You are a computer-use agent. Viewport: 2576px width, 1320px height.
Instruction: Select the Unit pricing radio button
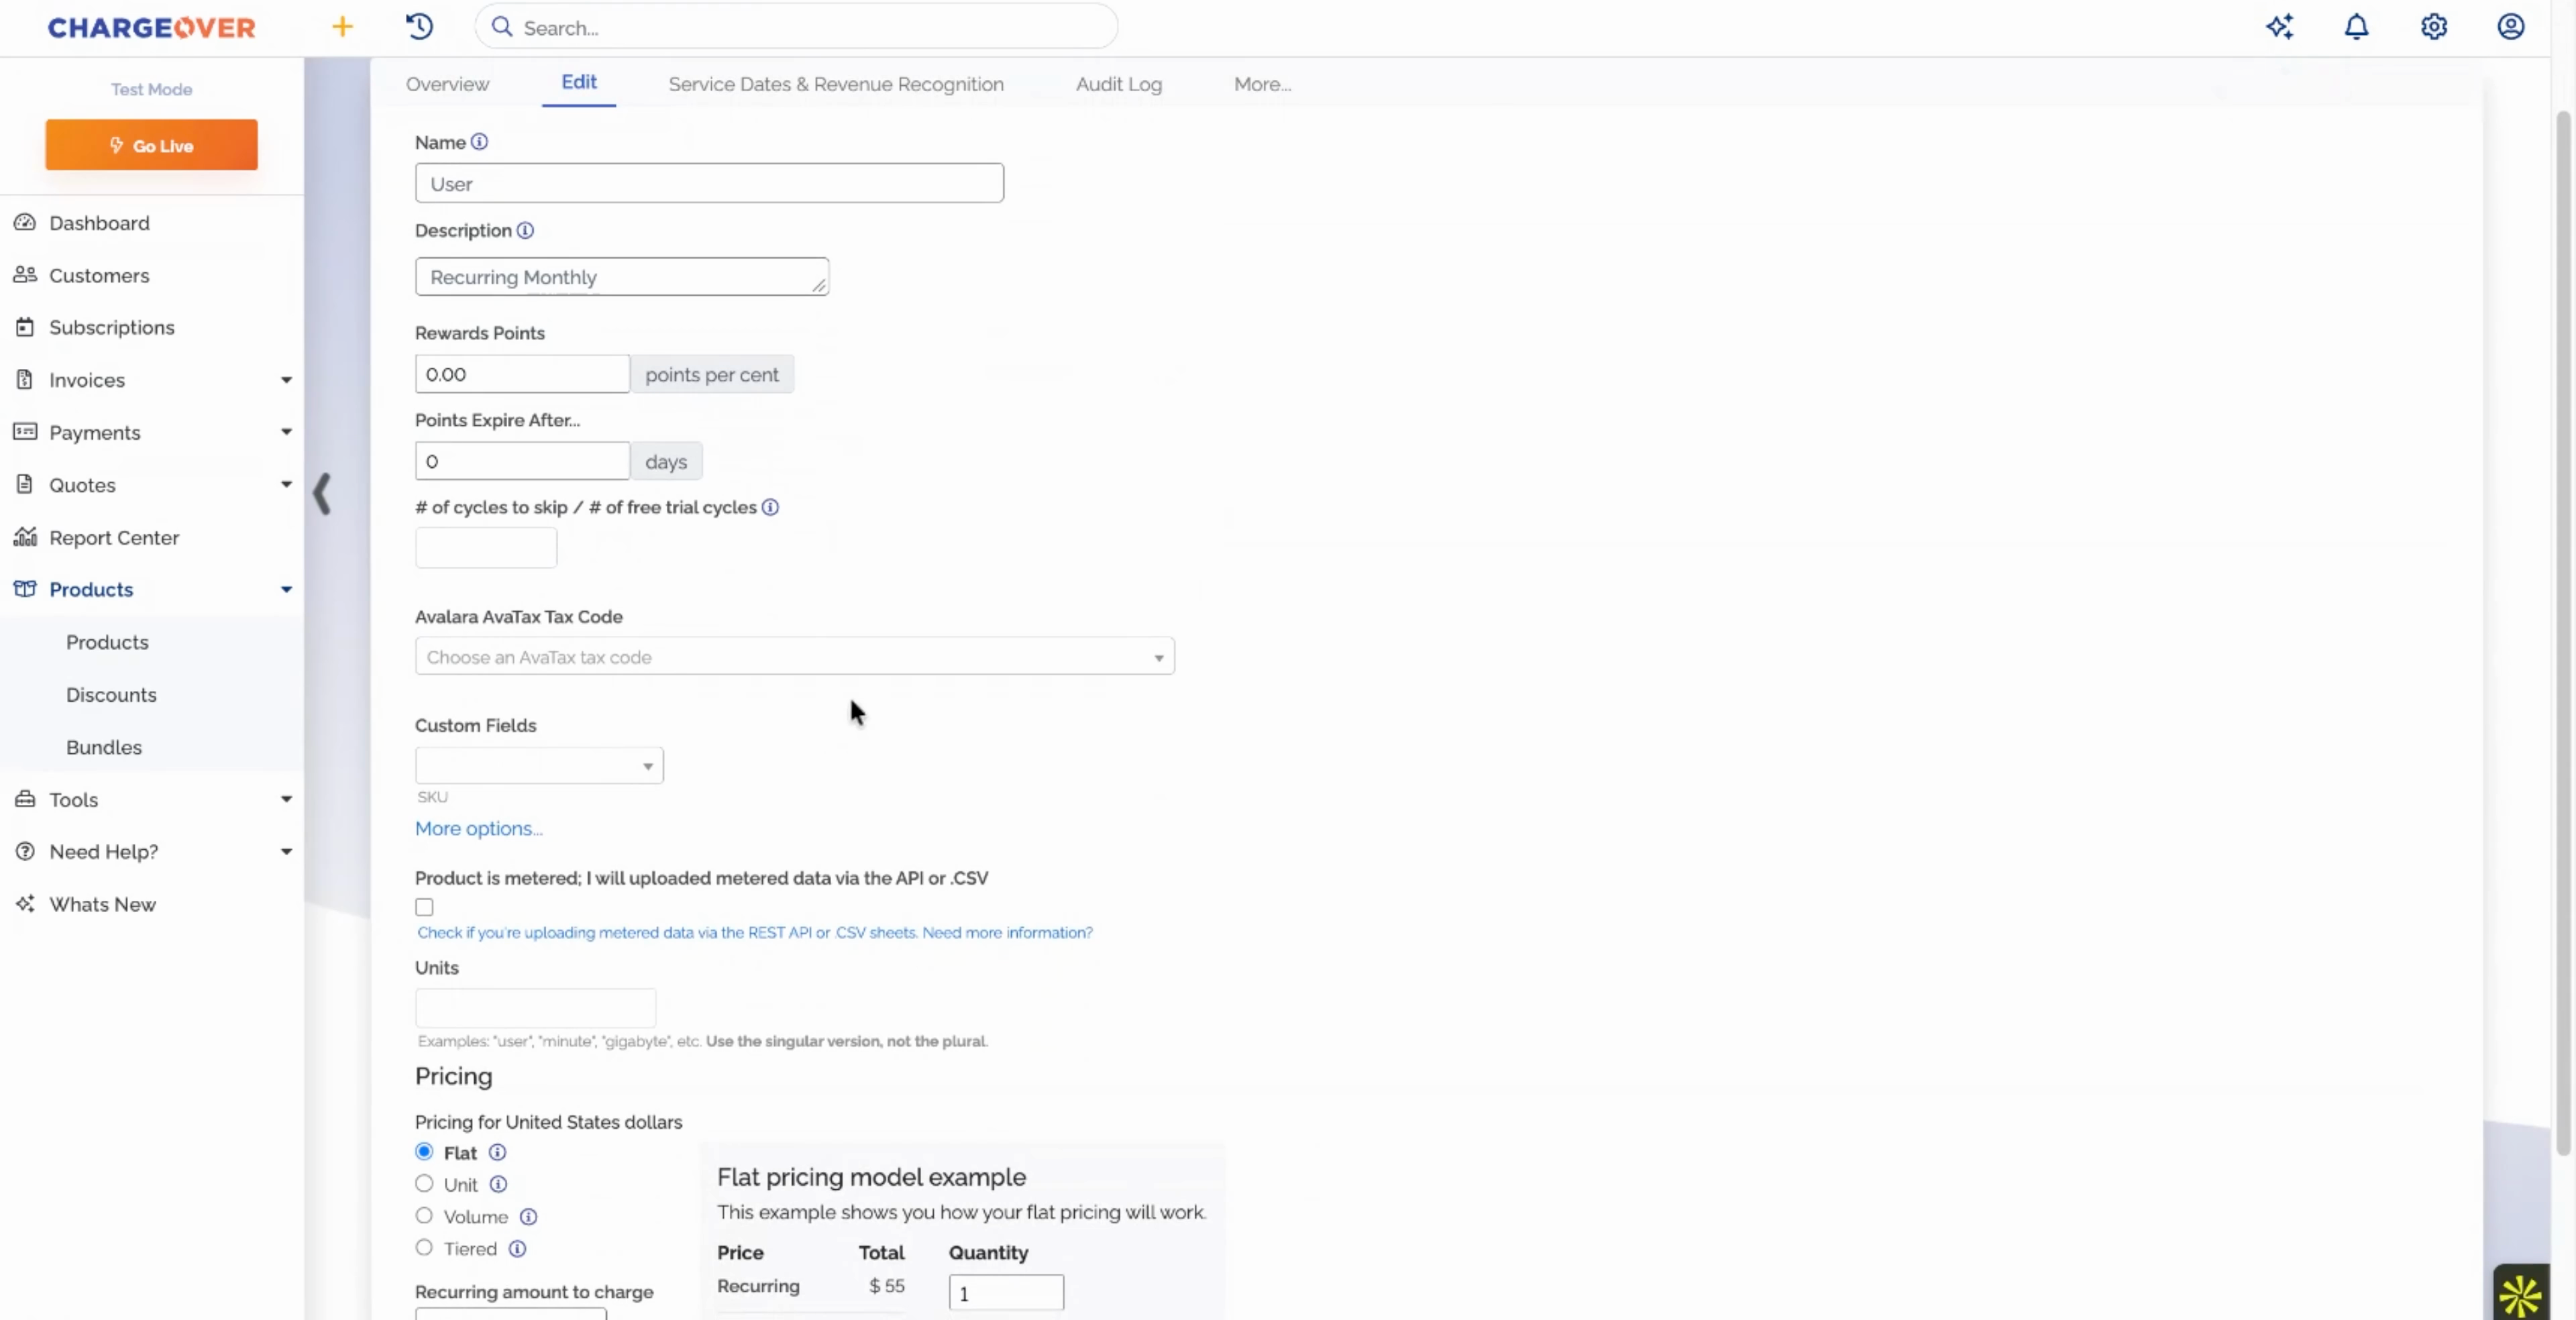(424, 1184)
